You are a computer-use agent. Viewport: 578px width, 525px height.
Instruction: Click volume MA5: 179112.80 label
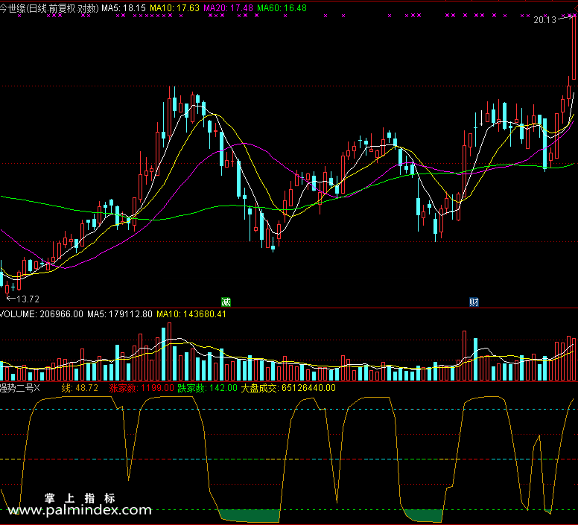pos(120,314)
